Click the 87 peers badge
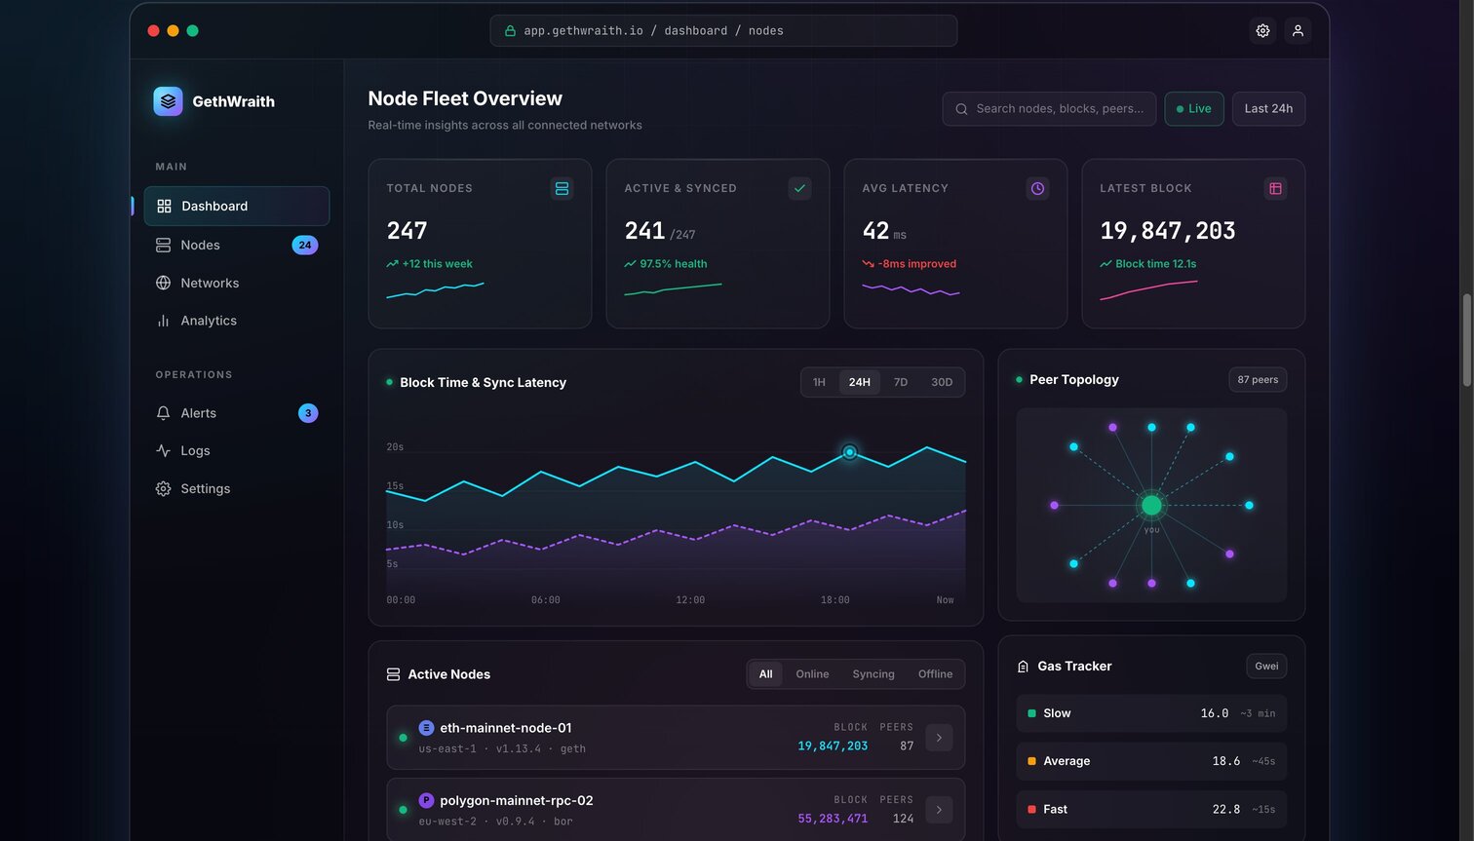Viewport: 1474px width, 841px height. pos(1258,379)
